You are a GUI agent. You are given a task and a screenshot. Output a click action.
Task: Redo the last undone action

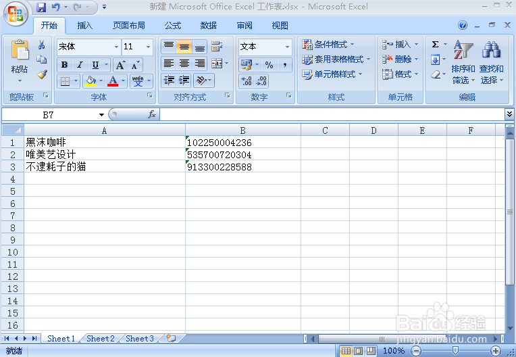click(78, 7)
